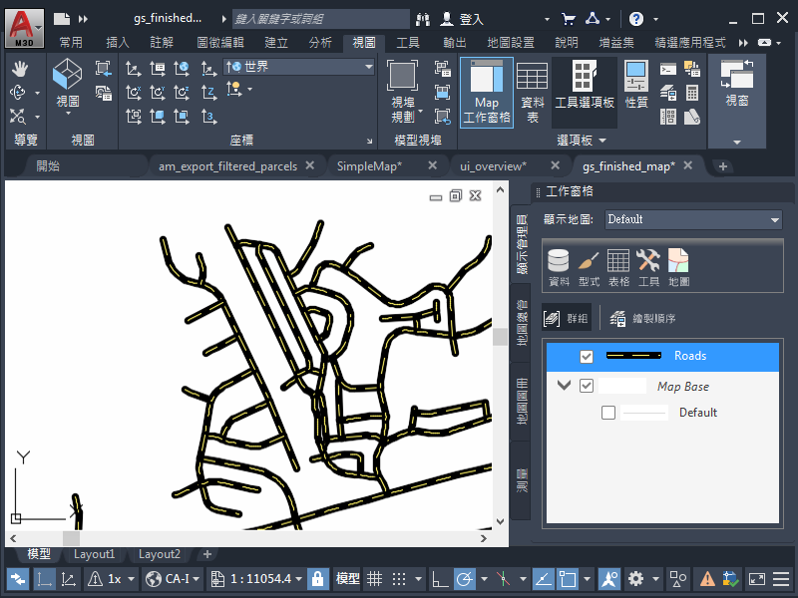Click the 工具 tools icon in task pane
This screenshot has width=798, height=598.
pos(648,267)
